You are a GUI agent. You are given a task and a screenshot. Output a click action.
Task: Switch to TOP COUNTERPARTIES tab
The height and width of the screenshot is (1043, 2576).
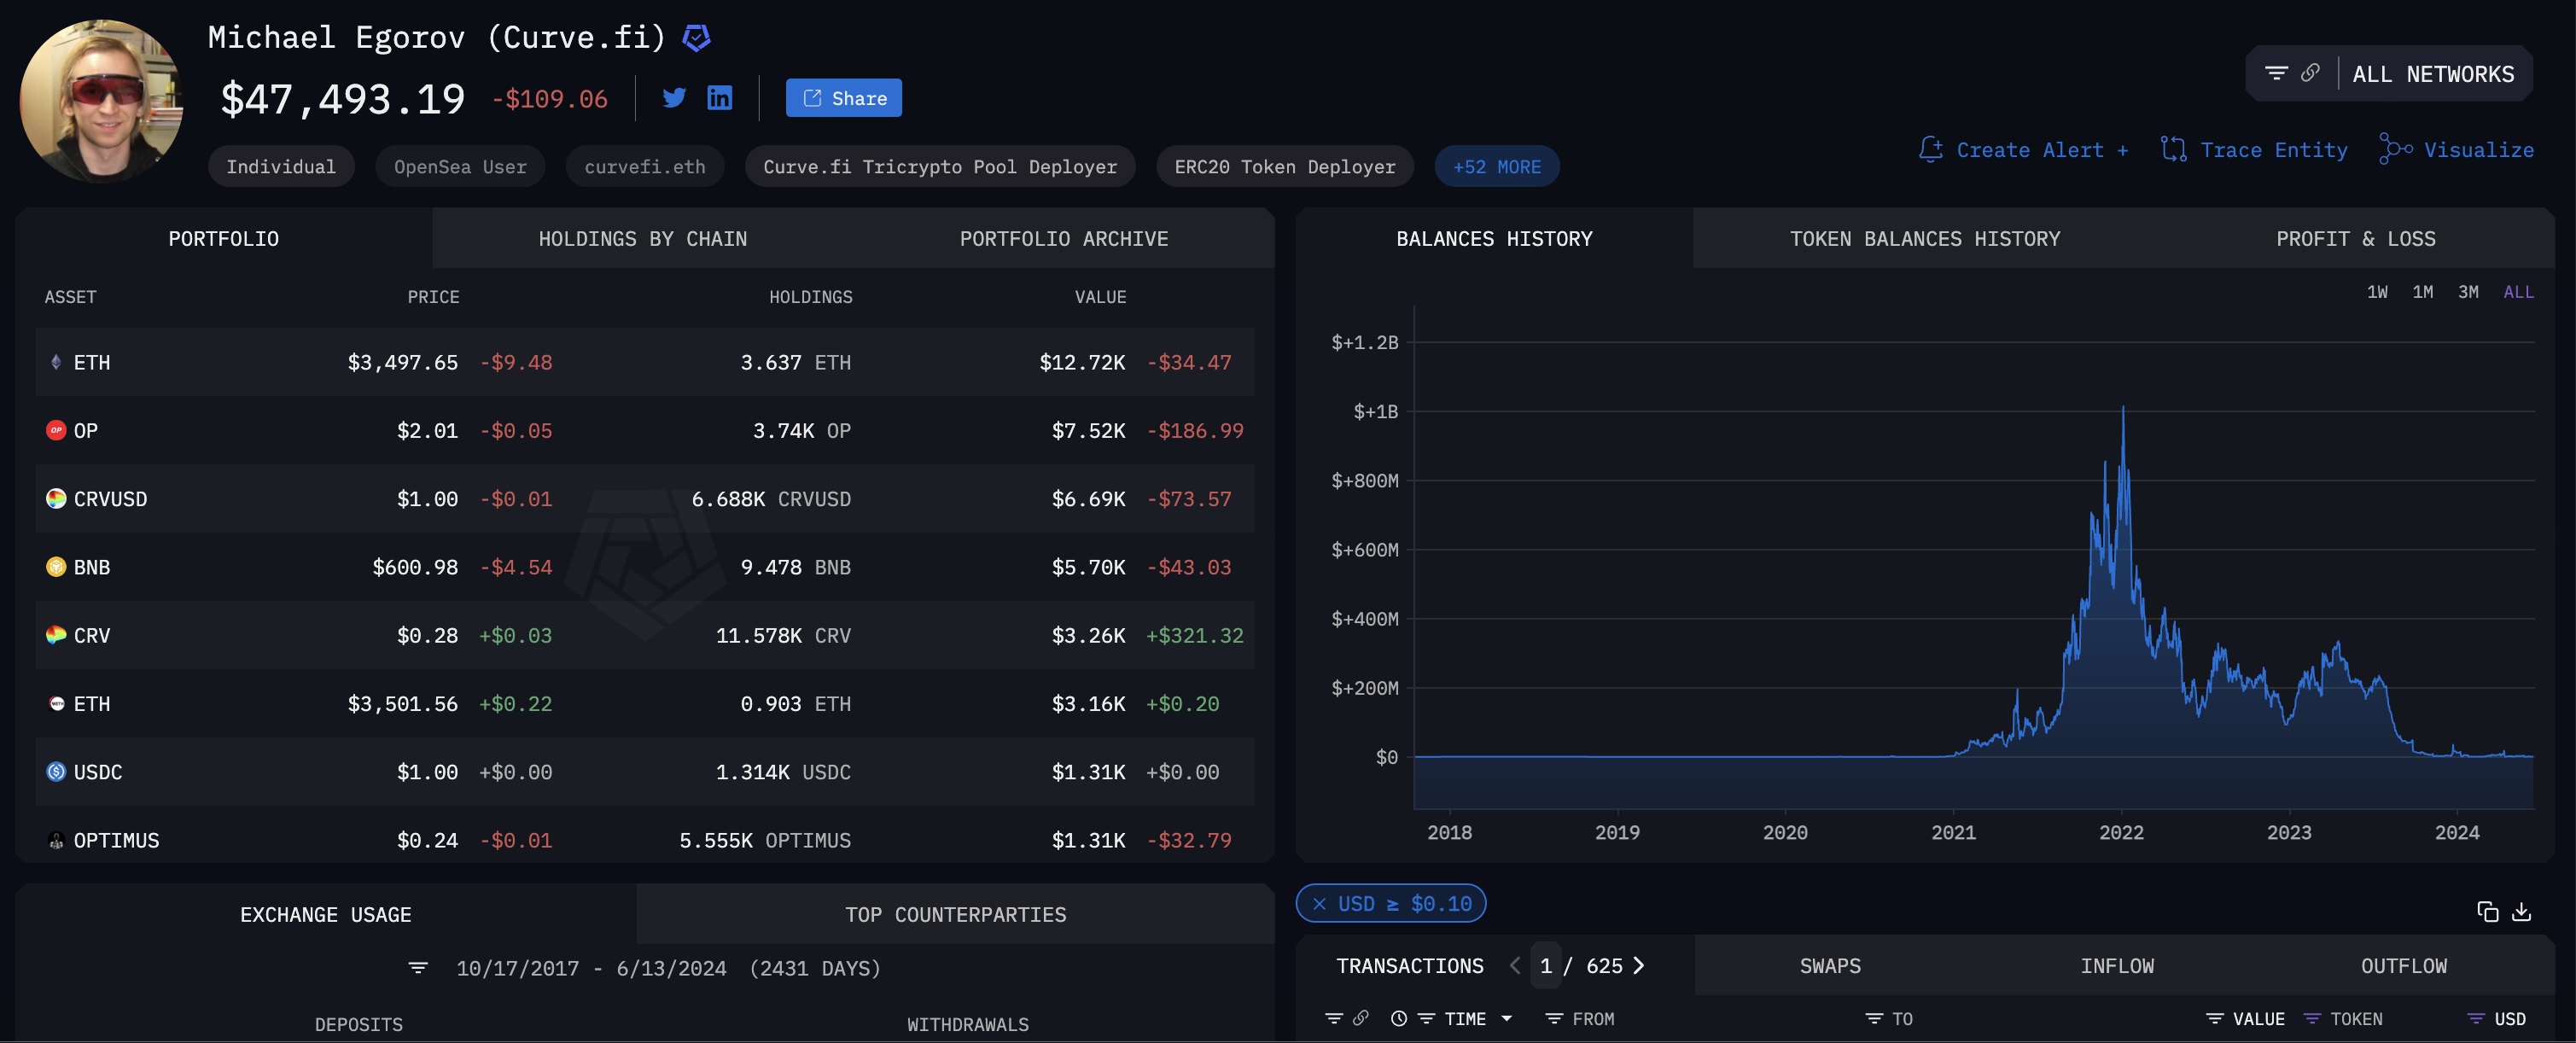coord(955,914)
